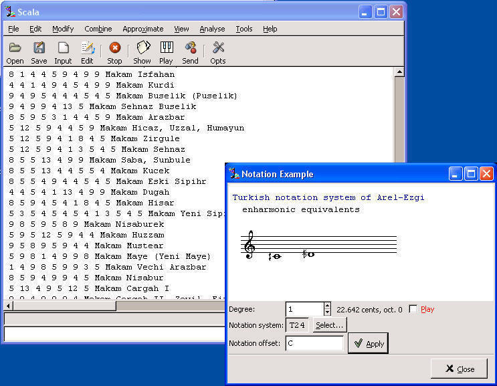Open the File menu

(13, 29)
